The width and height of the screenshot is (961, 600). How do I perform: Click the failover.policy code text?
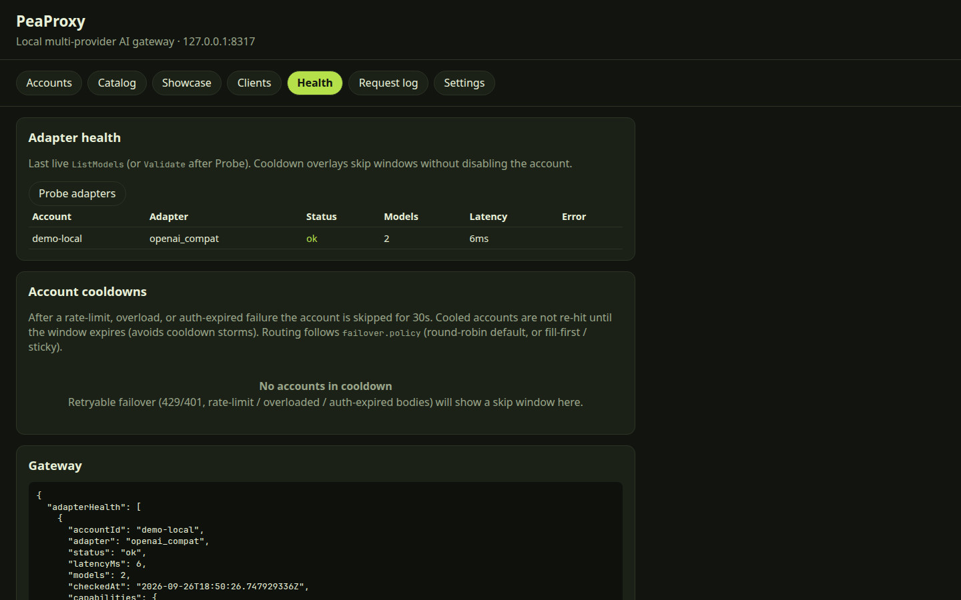(x=382, y=333)
